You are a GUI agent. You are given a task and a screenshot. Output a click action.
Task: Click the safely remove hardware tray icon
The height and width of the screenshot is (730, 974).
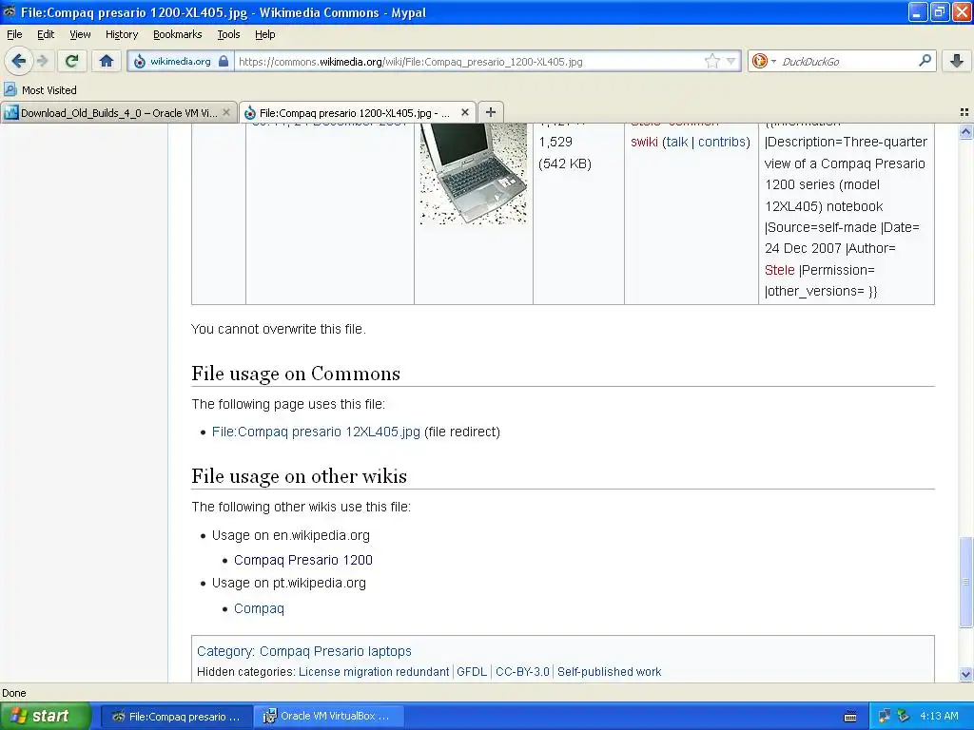pos(904,716)
